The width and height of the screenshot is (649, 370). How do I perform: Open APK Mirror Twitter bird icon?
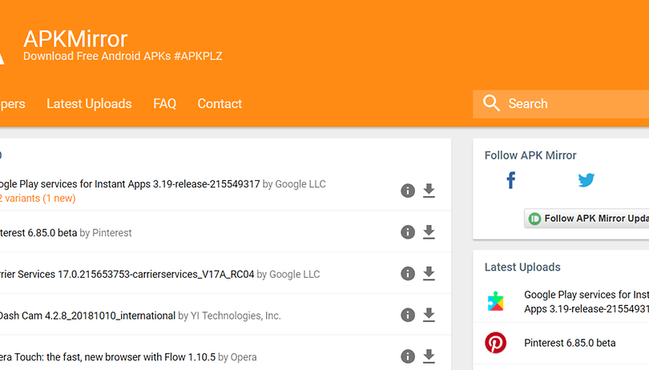(586, 180)
